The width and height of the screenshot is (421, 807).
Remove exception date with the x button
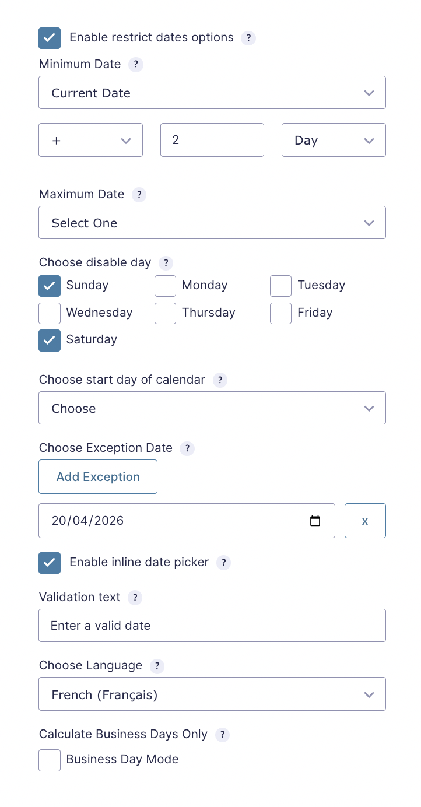pyautogui.click(x=365, y=521)
